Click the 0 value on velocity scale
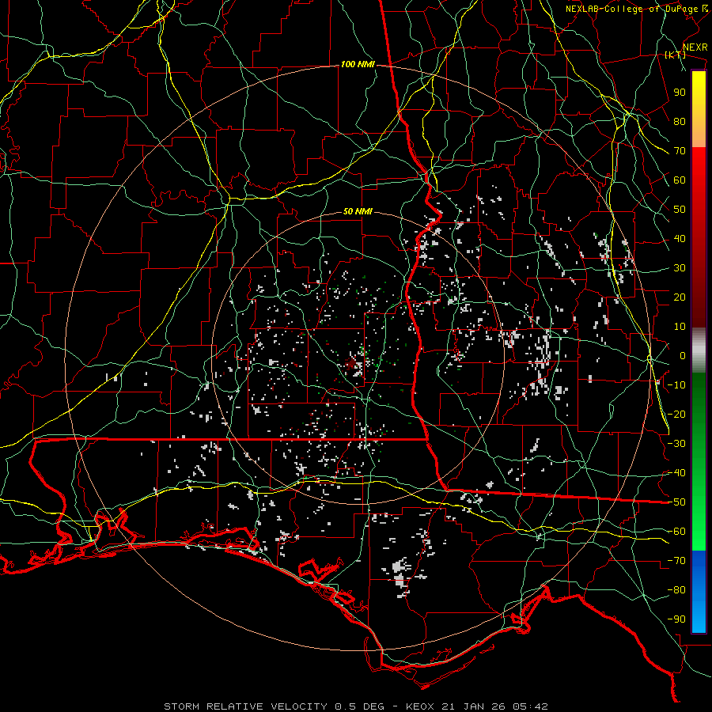This screenshot has width=712, height=712. tap(683, 356)
